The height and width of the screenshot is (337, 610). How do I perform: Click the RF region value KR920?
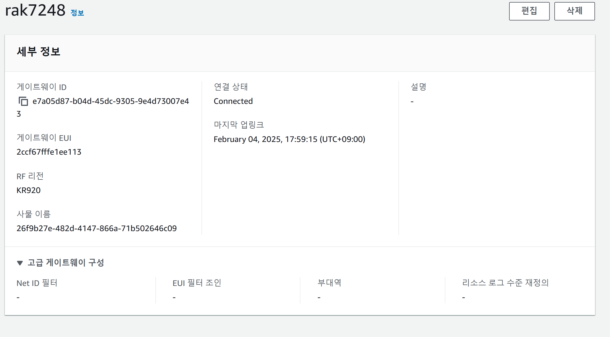[x=29, y=190]
